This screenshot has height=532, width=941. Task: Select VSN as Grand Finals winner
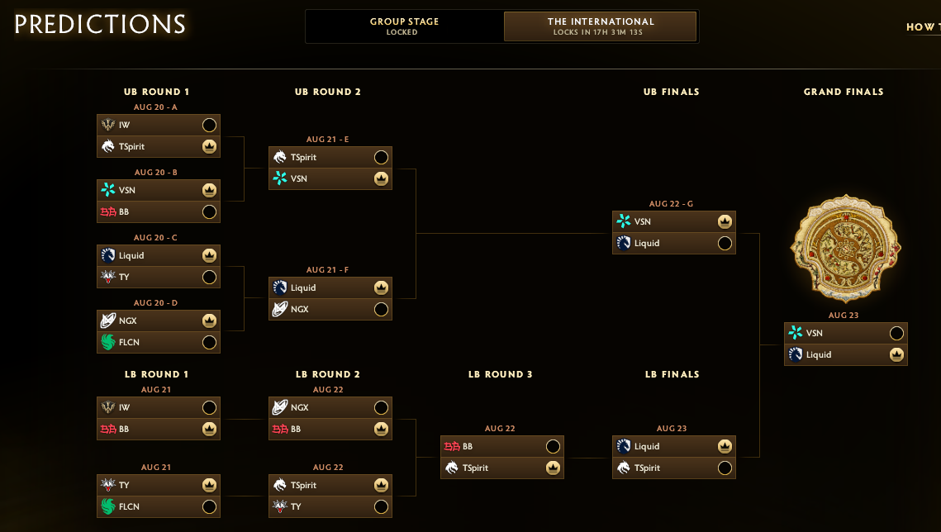[x=896, y=333]
